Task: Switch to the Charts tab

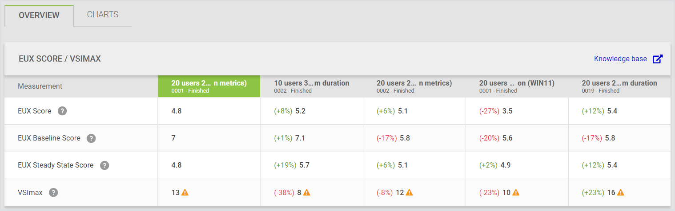Action: point(103,15)
